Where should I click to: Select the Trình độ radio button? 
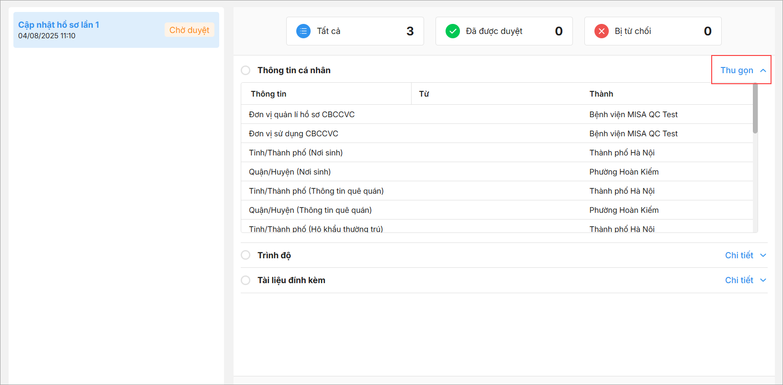246,255
